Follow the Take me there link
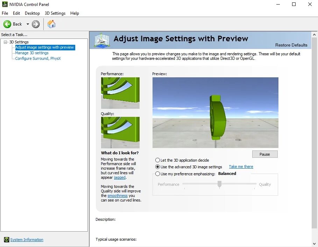Screen dimensions: 318x247 (241, 167)
